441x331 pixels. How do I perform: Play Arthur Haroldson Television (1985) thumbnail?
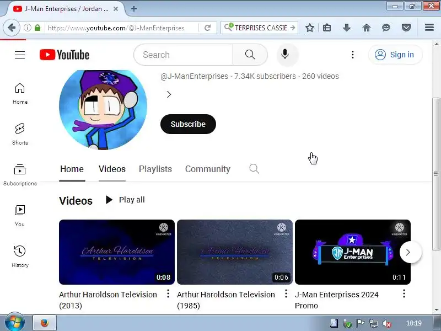click(x=235, y=252)
